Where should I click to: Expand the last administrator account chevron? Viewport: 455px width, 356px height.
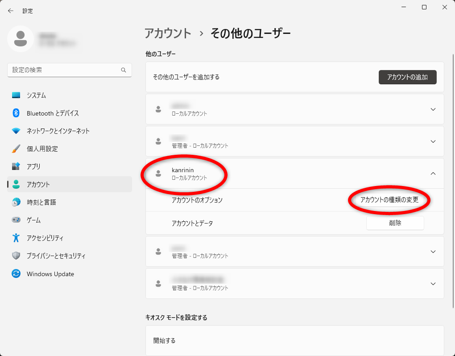coord(433,284)
